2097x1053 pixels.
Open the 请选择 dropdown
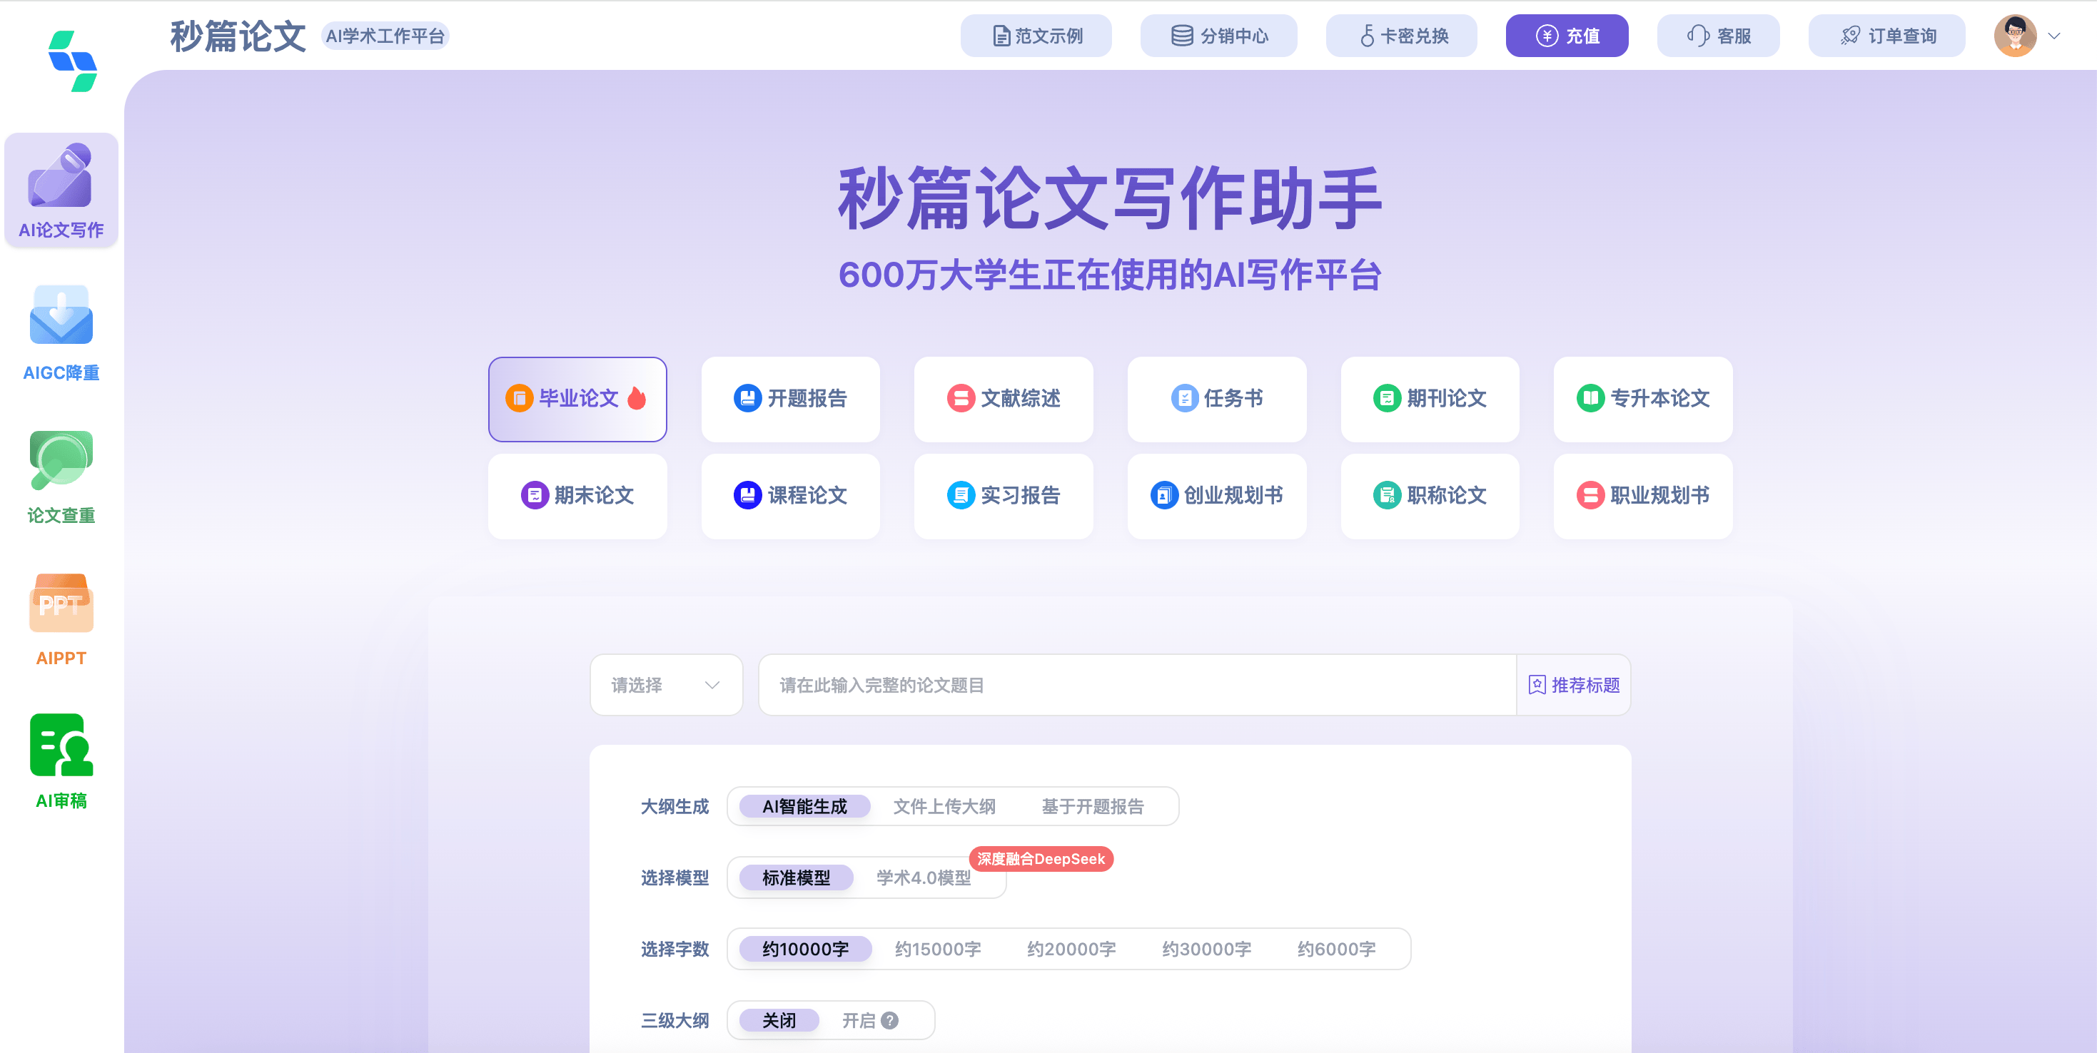click(x=665, y=684)
